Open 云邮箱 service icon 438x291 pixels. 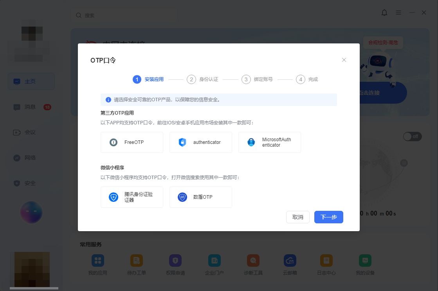(290, 265)
